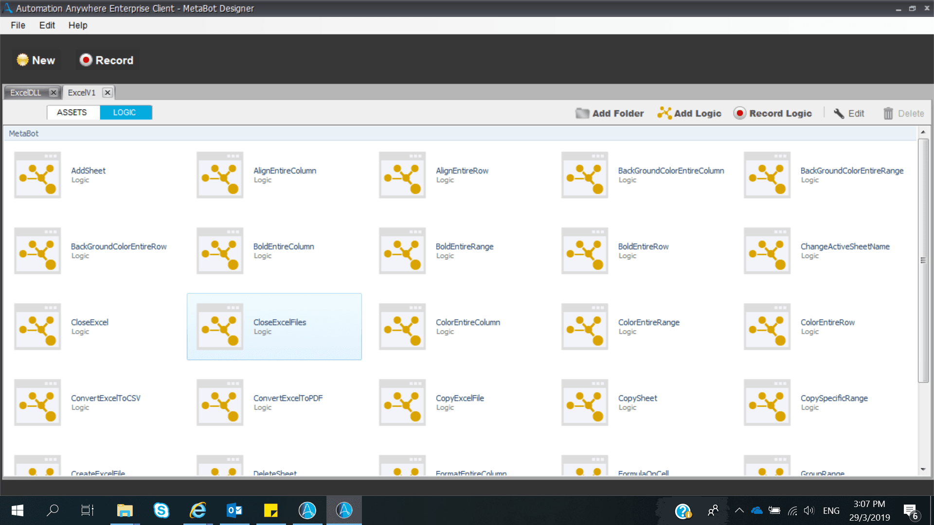Image resolution: width=934 pixels, height=525 pixels.
Task: Click the ColorEntireRange logic icon
Action: click(585, 327)
